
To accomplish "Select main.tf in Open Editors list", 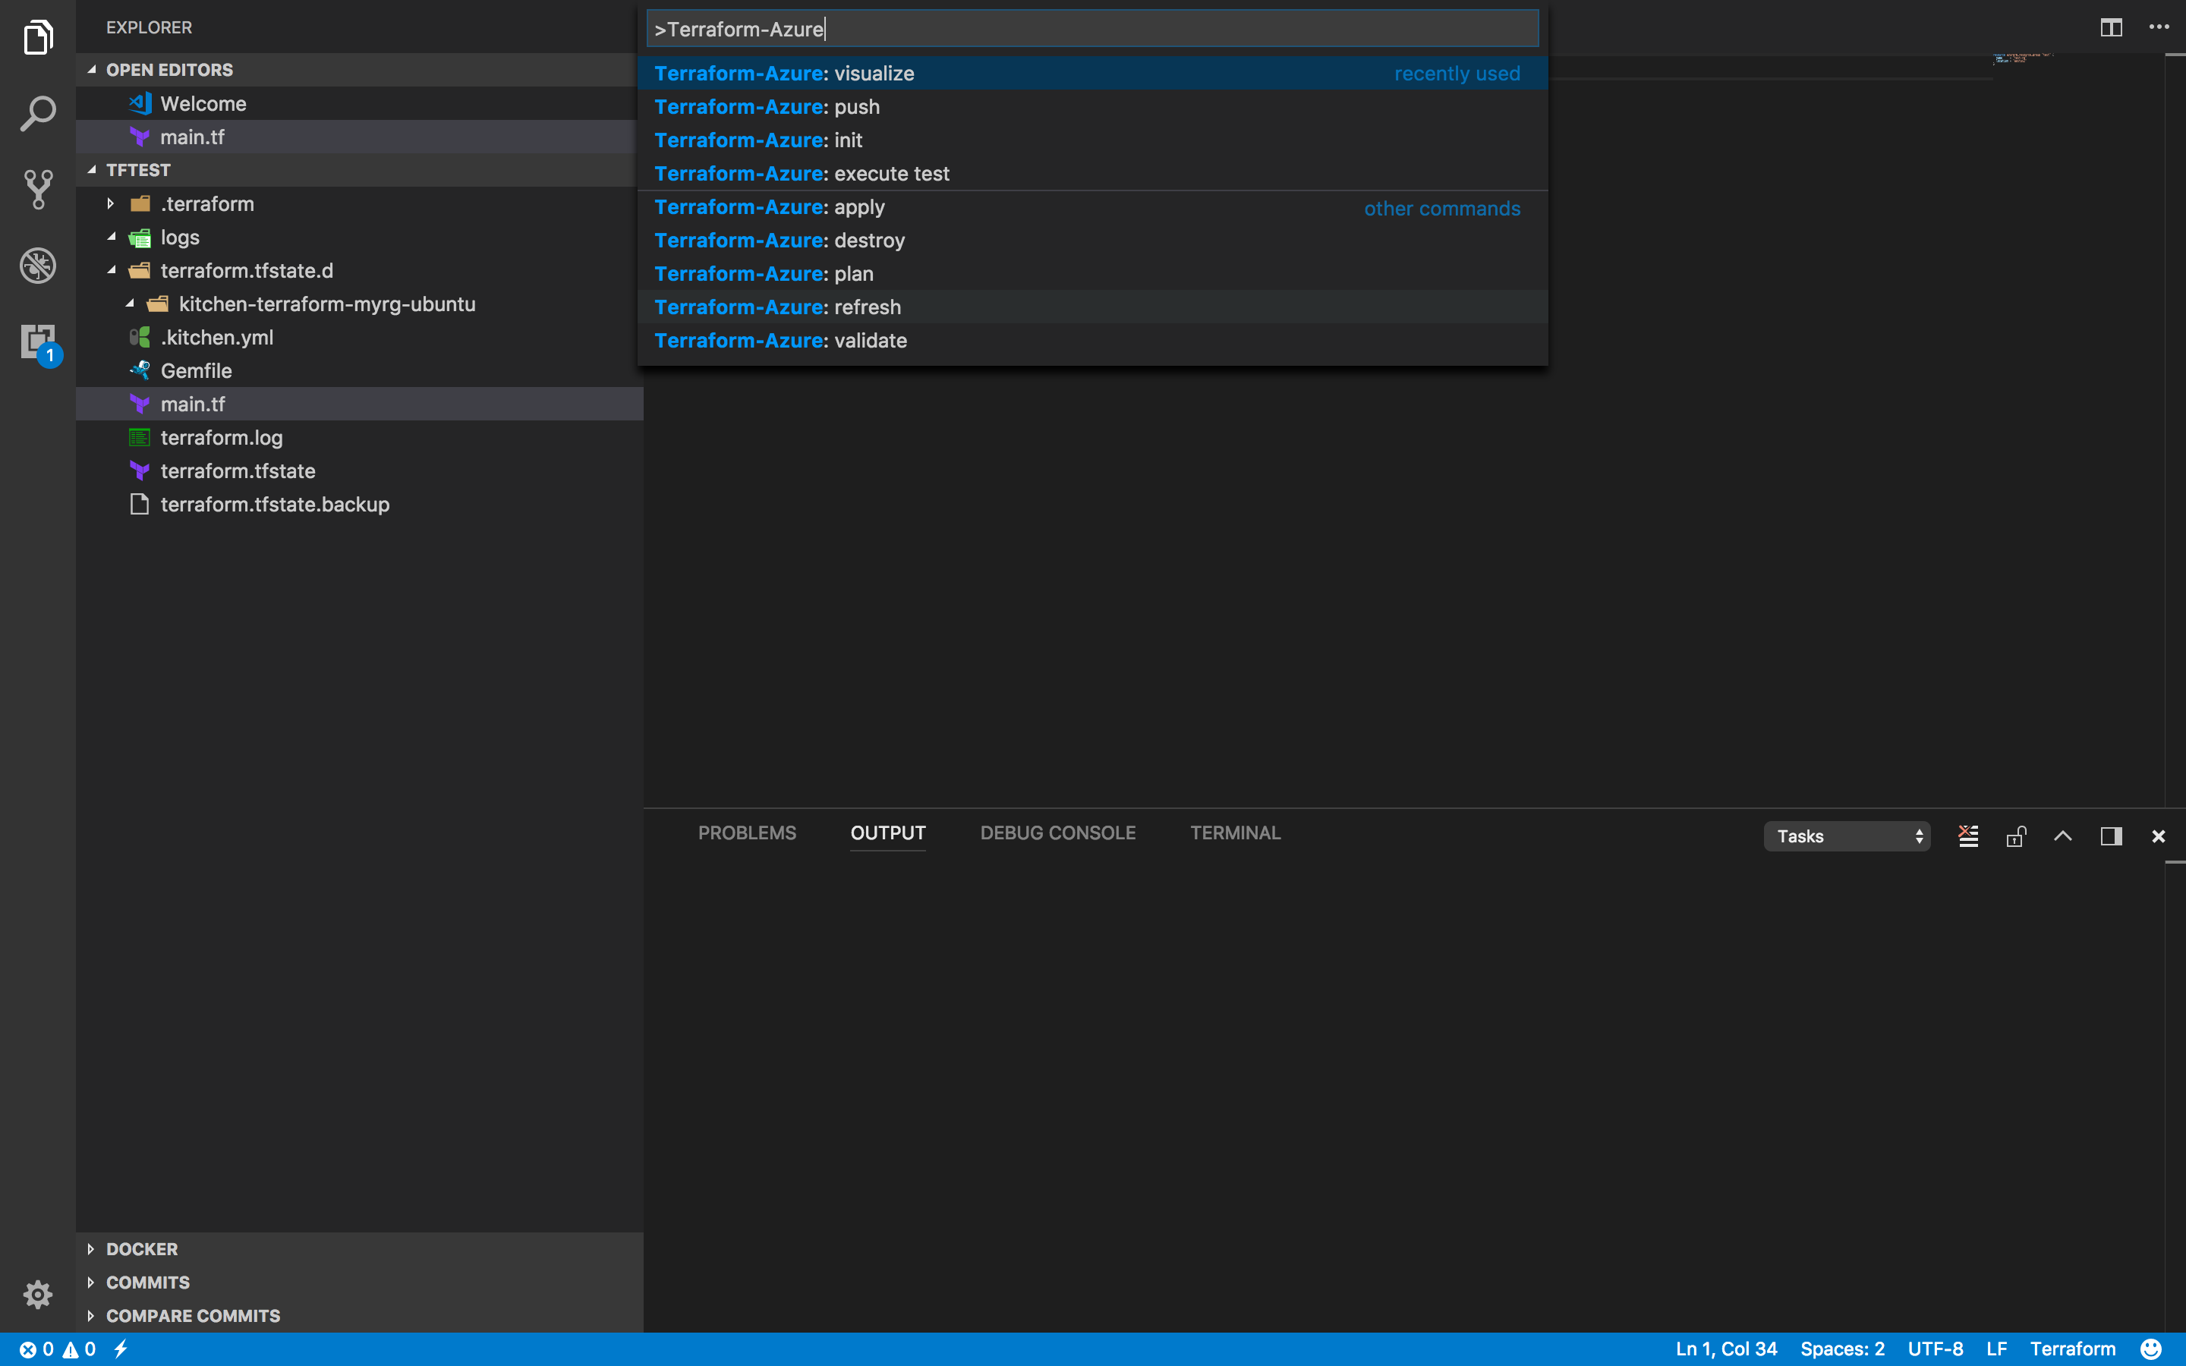I will tap(360, 137).
